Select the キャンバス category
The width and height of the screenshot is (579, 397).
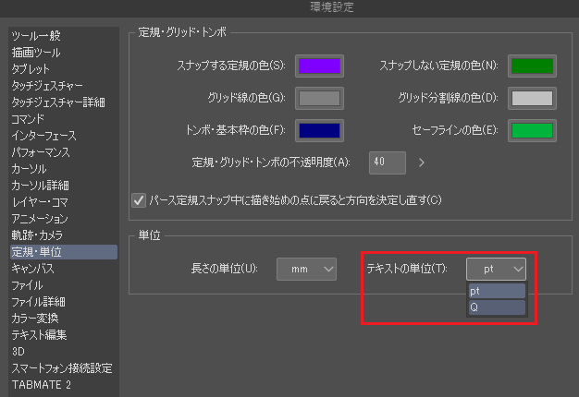[33, 268]
